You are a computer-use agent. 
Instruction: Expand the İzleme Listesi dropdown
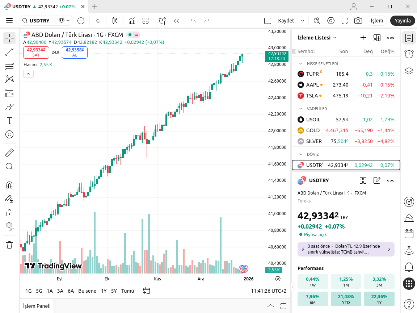335,38
